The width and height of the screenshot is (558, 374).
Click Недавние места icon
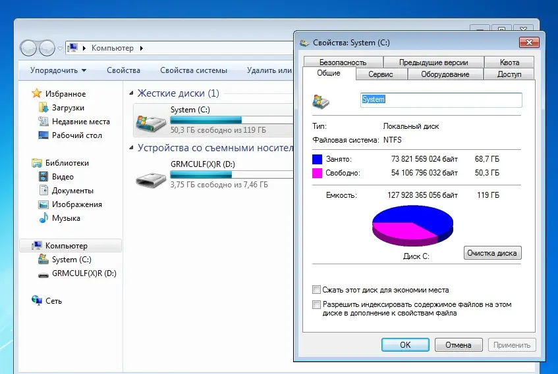(x=43, y=121)
